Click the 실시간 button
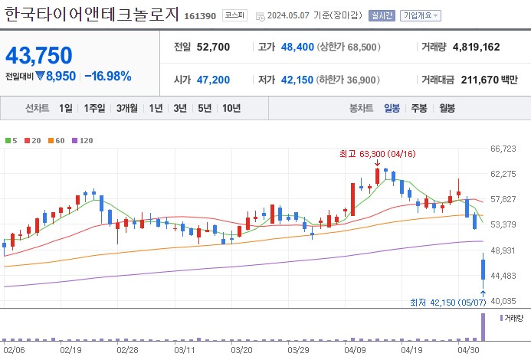The height and width of the screenshot is (360, 531). pos(382,15)
